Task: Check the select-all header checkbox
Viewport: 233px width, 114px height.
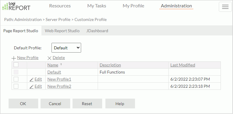Action: 16,65
